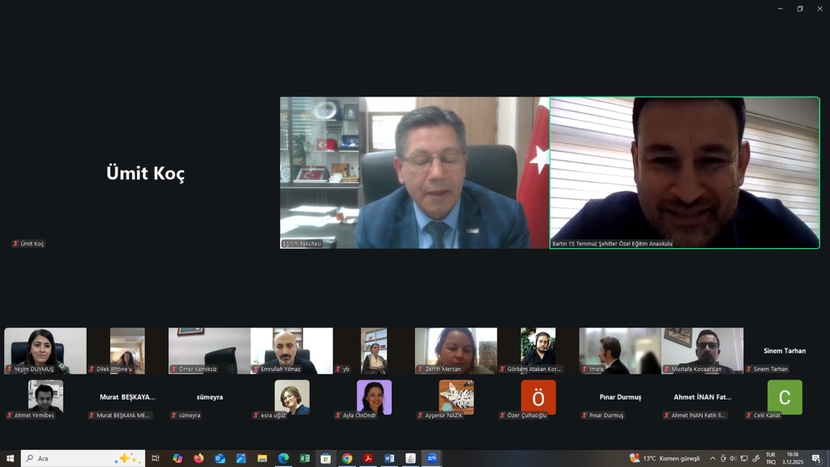Launch Firefox from the taskbar
The image size is (830, 467).
[199, 458]
